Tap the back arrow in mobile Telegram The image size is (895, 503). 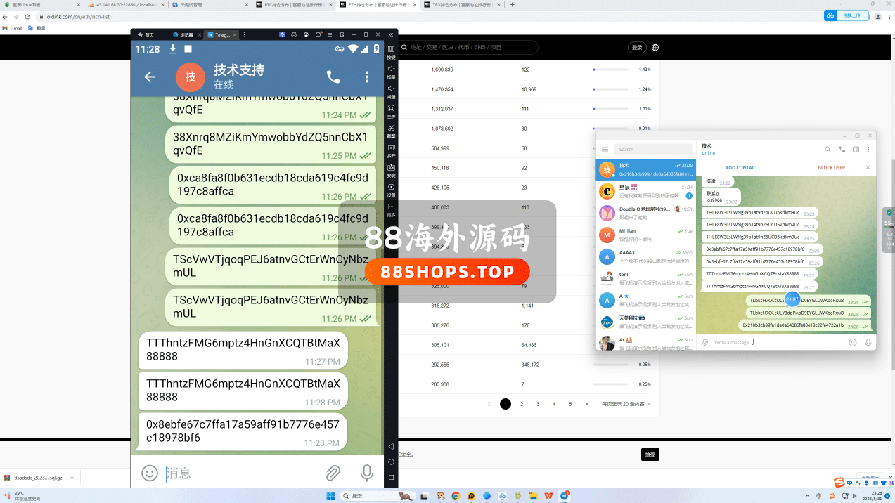(x=150, y=77)
